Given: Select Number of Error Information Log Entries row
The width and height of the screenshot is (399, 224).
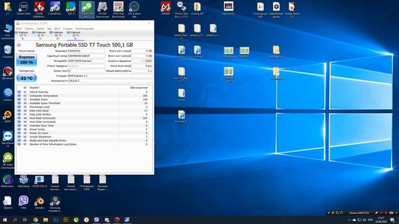Looking at the screenshot, I should [x=85, y=144].
